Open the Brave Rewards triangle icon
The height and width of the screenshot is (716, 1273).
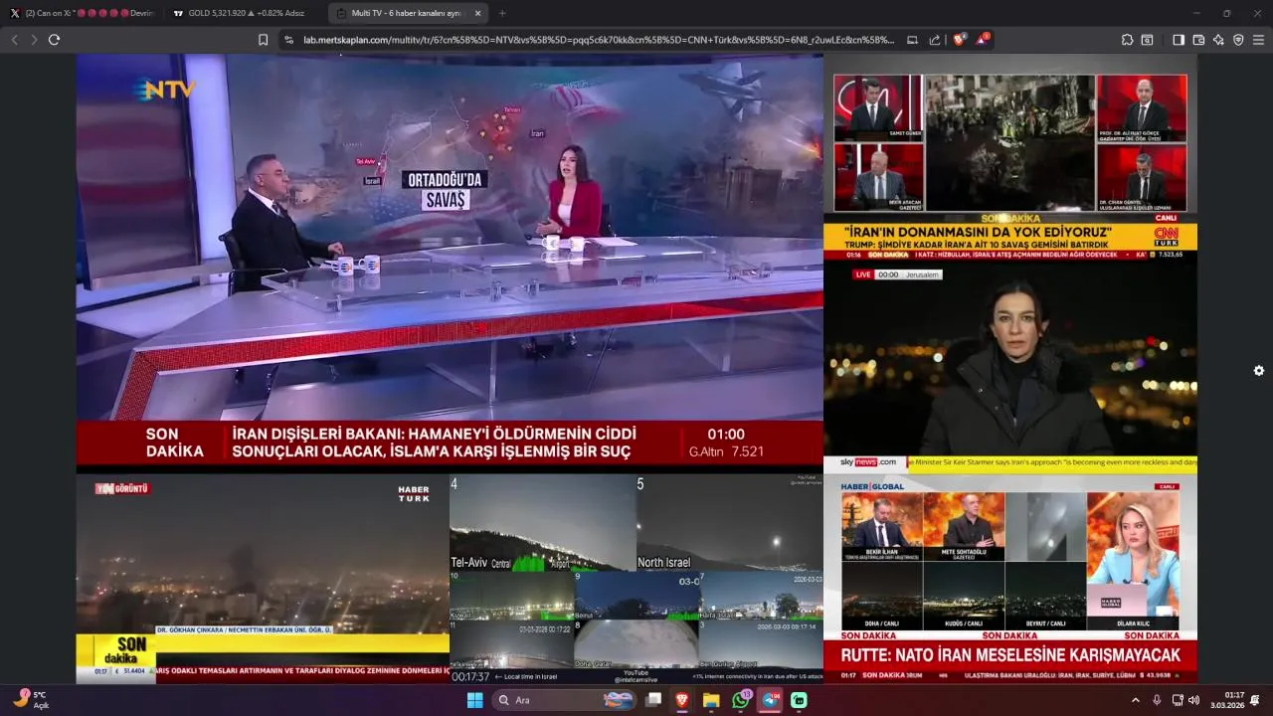pos(982,40)
